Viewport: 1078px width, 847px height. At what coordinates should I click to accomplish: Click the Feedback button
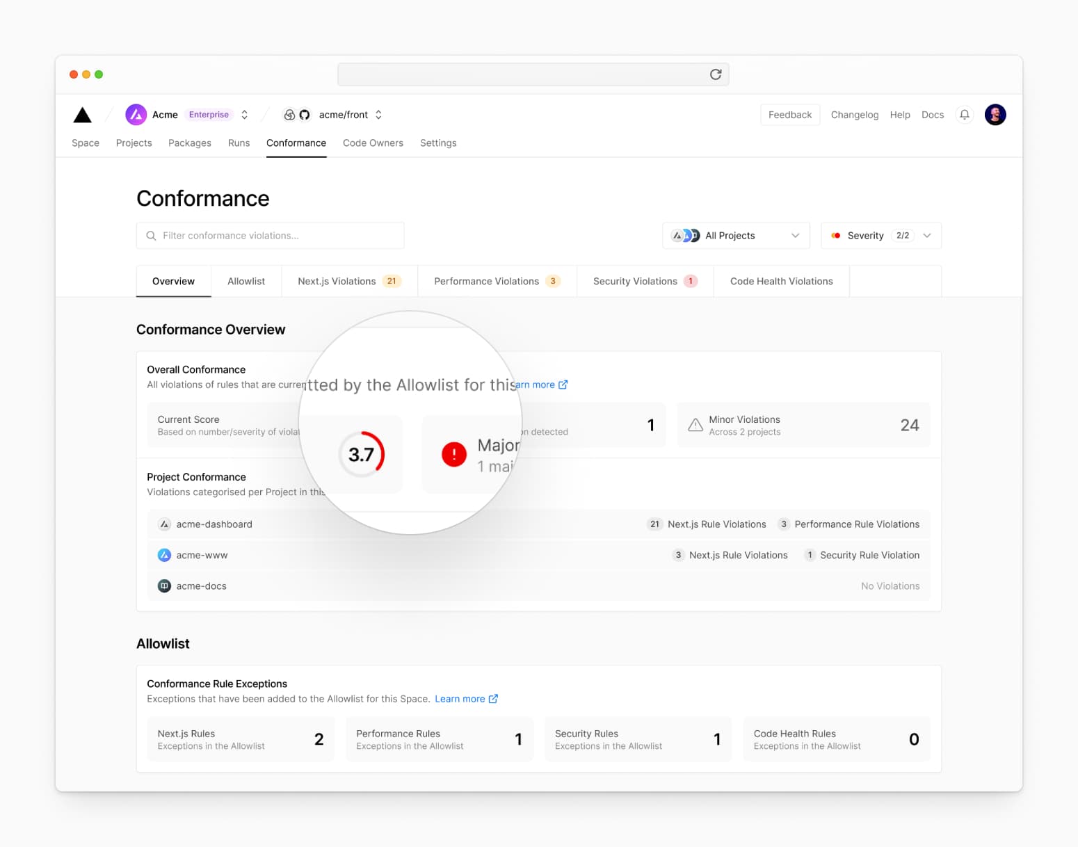[789, 115]
